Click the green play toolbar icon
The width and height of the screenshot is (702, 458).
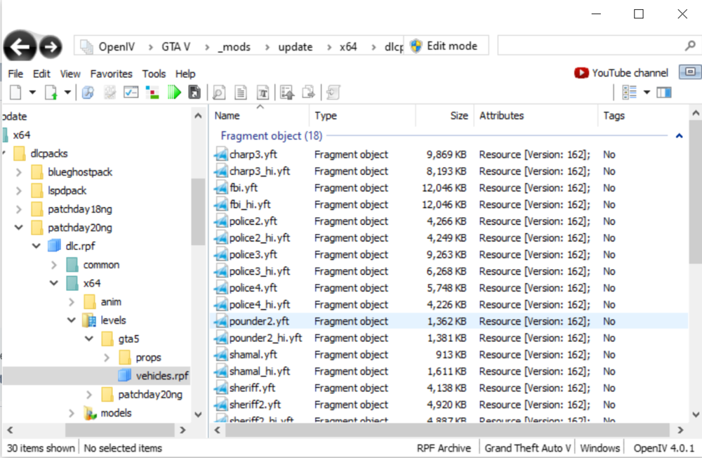(x=174, y=92)
